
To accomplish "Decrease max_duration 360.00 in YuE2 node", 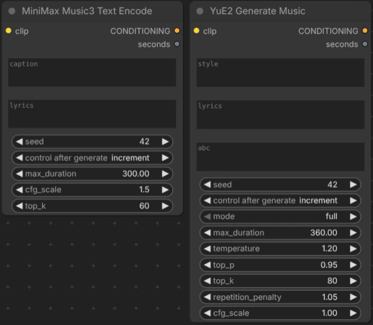I will point(208,233).
